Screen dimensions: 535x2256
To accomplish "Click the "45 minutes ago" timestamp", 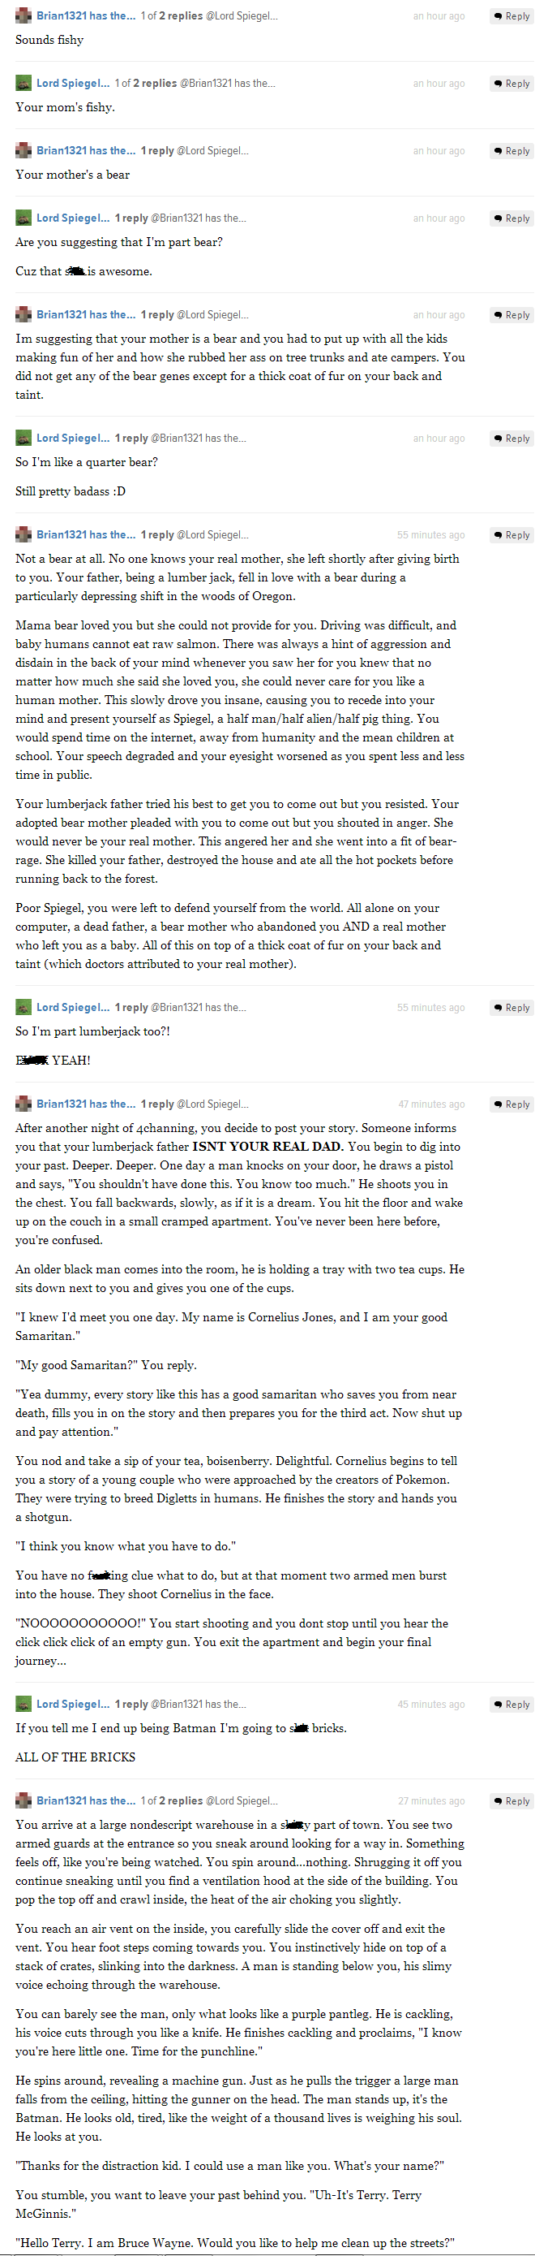I will coord(431,1704).
